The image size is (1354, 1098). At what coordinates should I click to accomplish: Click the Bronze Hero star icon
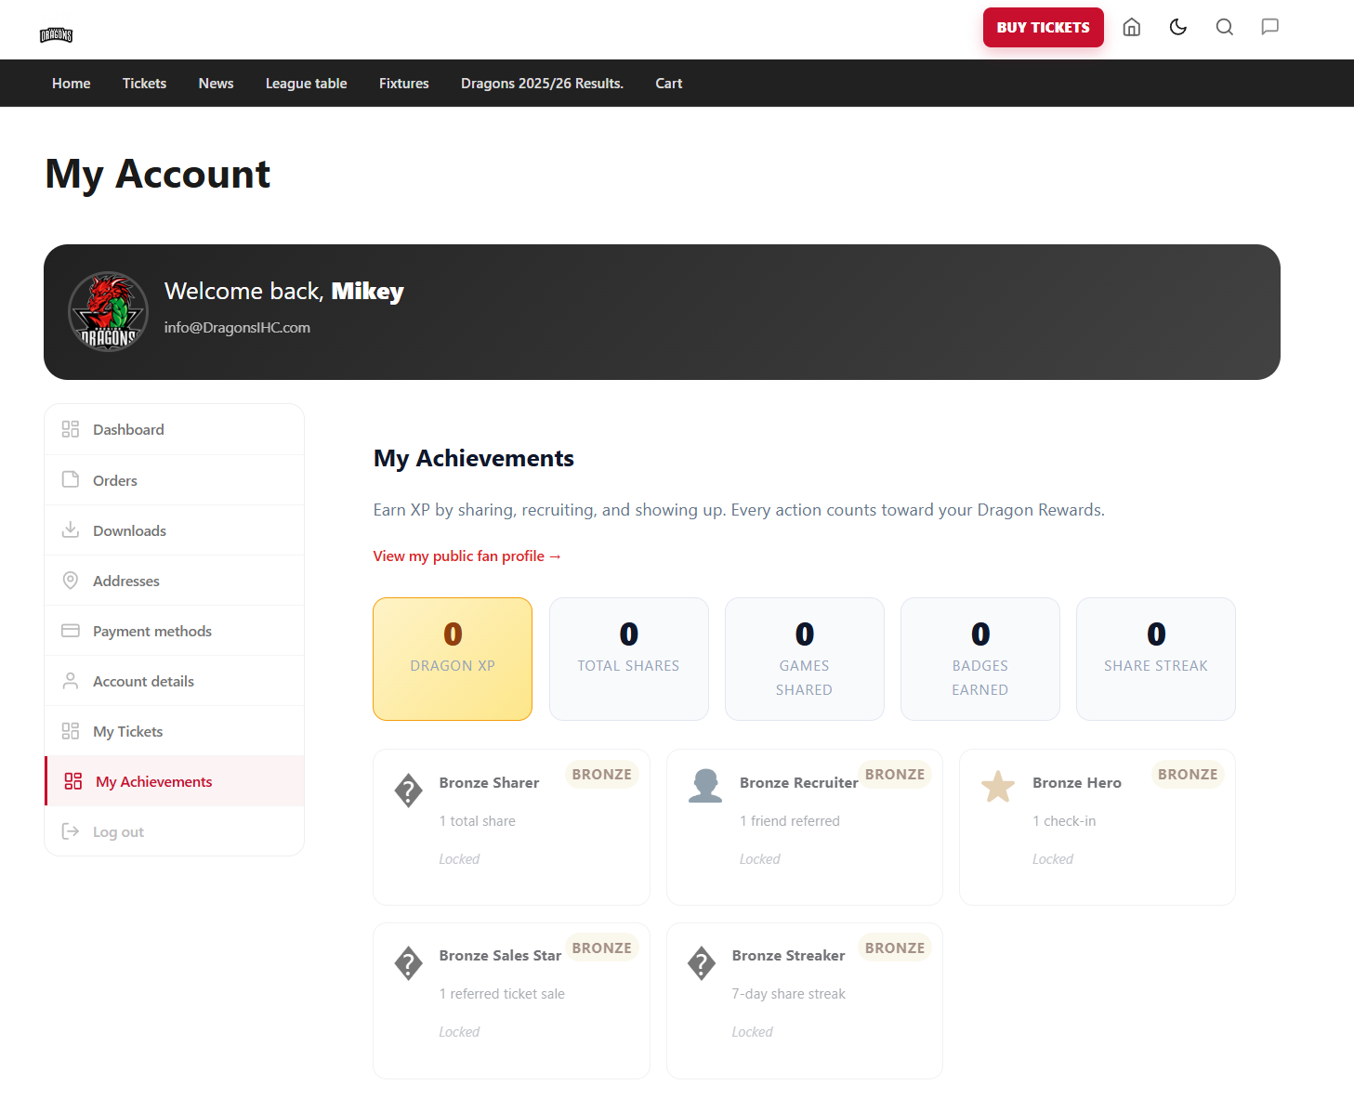998,787
